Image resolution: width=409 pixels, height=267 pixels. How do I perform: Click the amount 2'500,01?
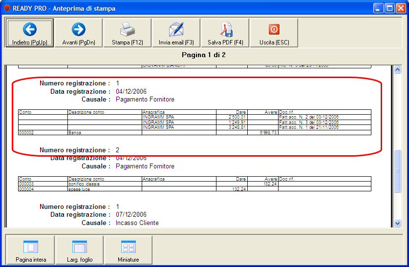(237, 117)
